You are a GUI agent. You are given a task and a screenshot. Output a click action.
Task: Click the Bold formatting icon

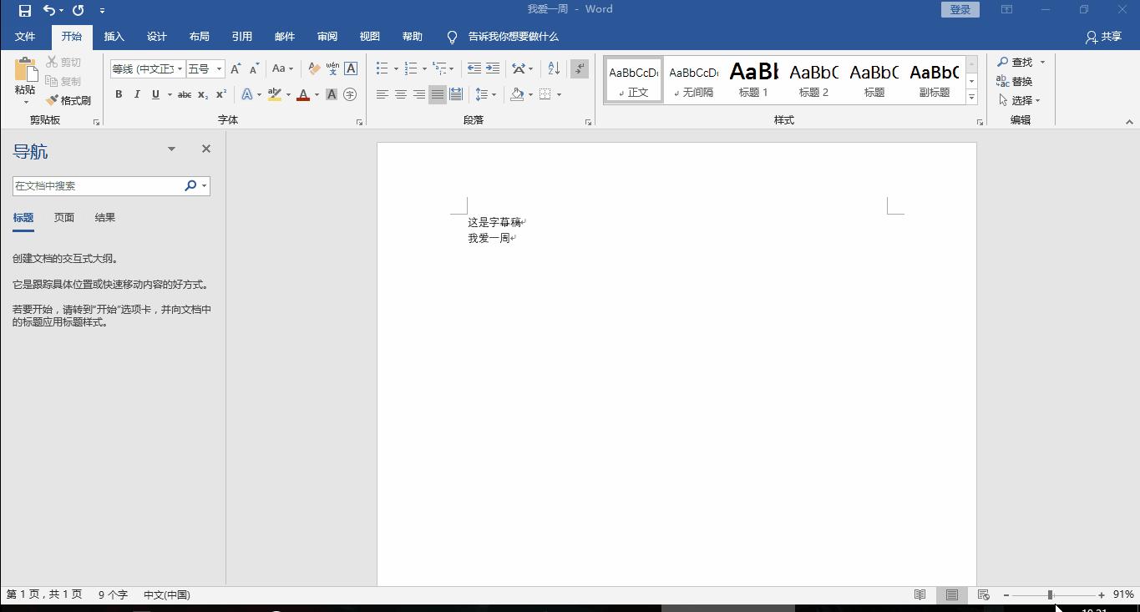[x=119, y=94]
